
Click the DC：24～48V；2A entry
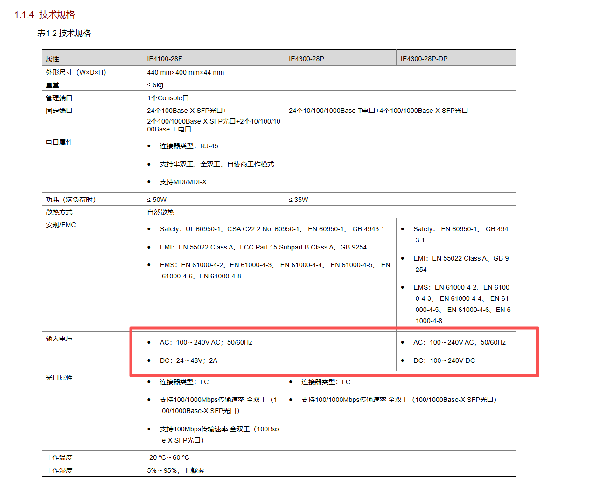(x=188, y=360)
